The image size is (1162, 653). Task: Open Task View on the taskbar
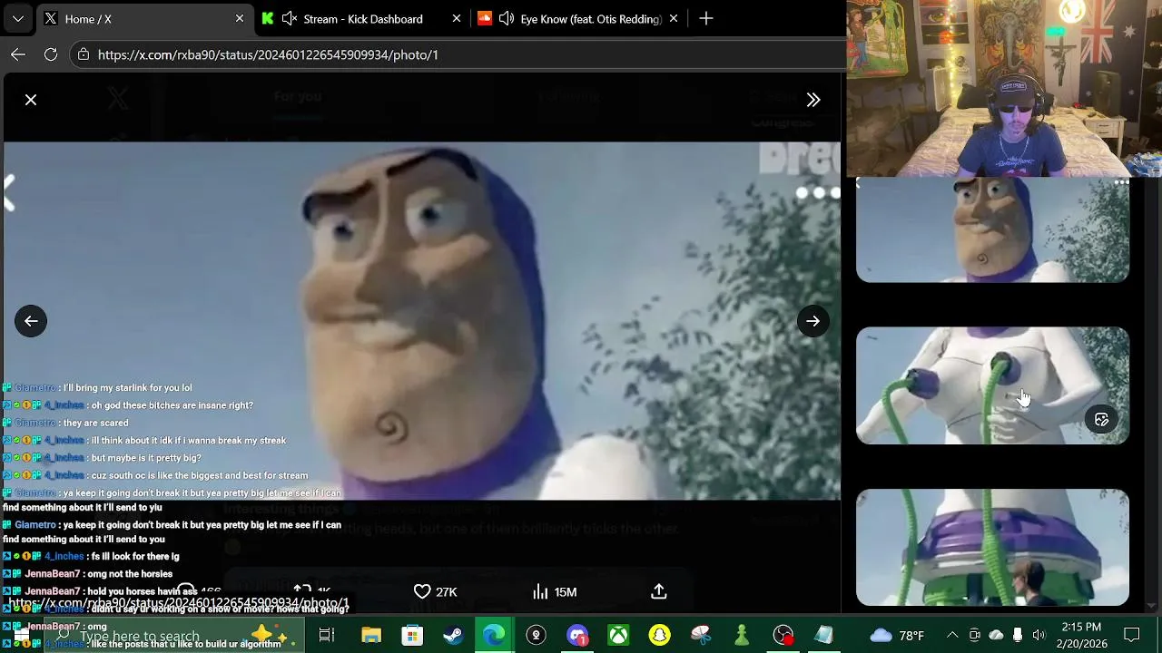coord(327,636)
